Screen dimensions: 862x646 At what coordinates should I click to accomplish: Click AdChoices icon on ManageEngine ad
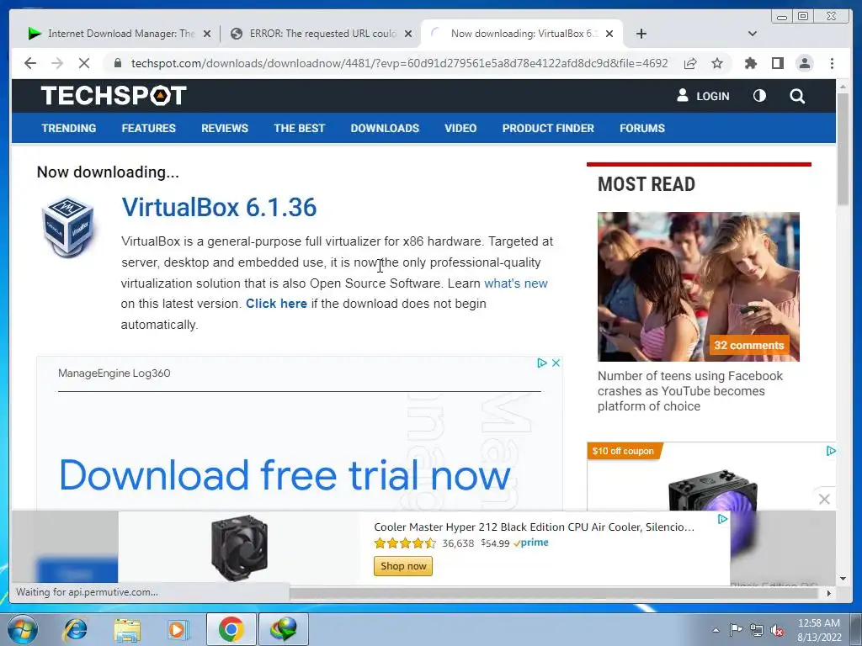pyautogui.click(x=542, y=363)
